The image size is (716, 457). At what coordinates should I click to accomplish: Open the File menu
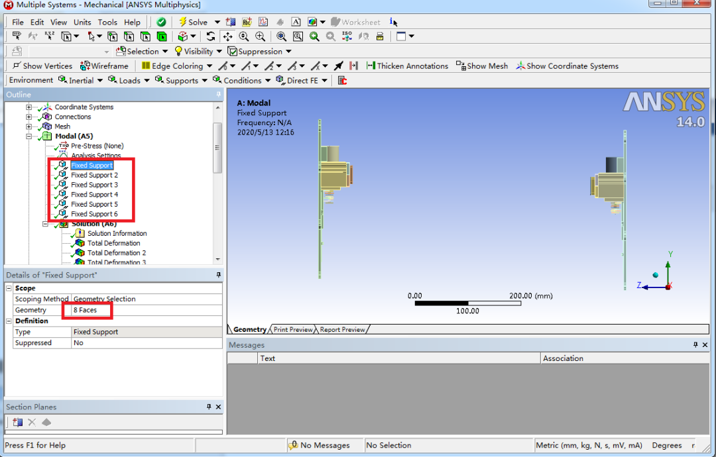[18, 22]
